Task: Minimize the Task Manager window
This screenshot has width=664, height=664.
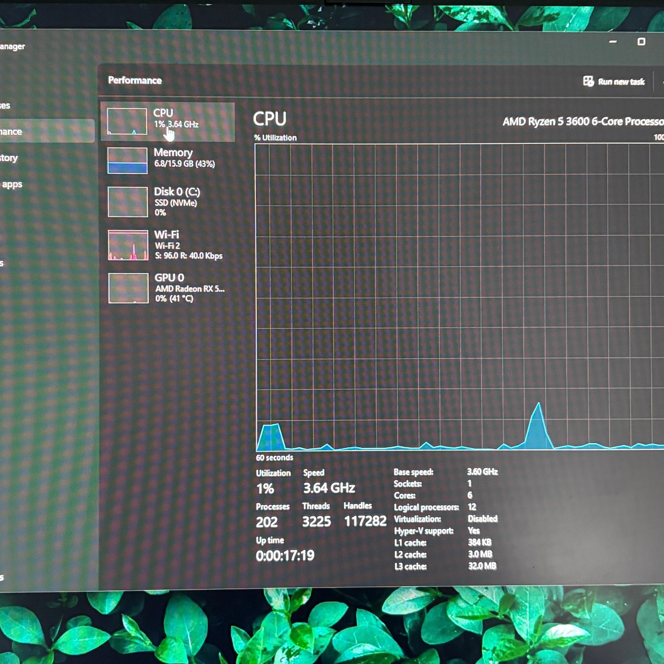Action: pyautogui.click(x=613, y=41)
